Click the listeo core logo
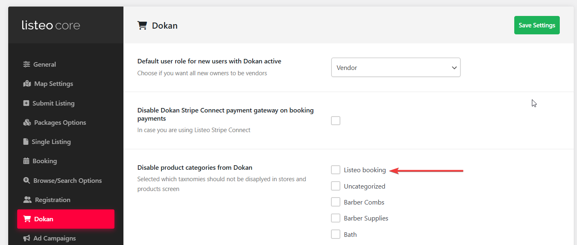The image size is (577, 245). coord(51,25)
